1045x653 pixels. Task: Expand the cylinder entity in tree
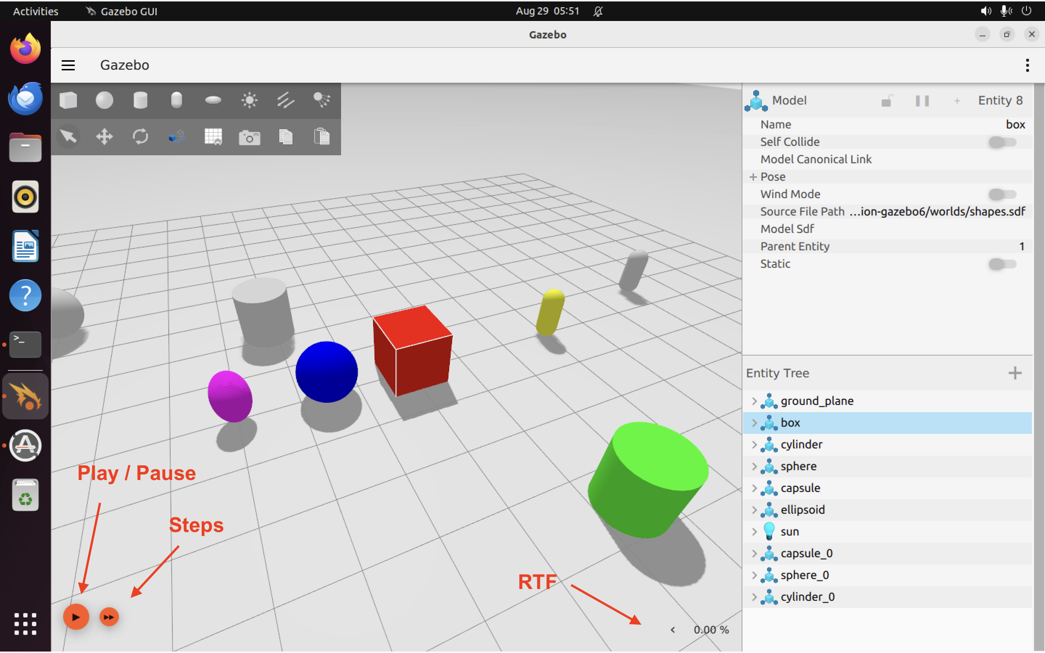tap(754, 444)
